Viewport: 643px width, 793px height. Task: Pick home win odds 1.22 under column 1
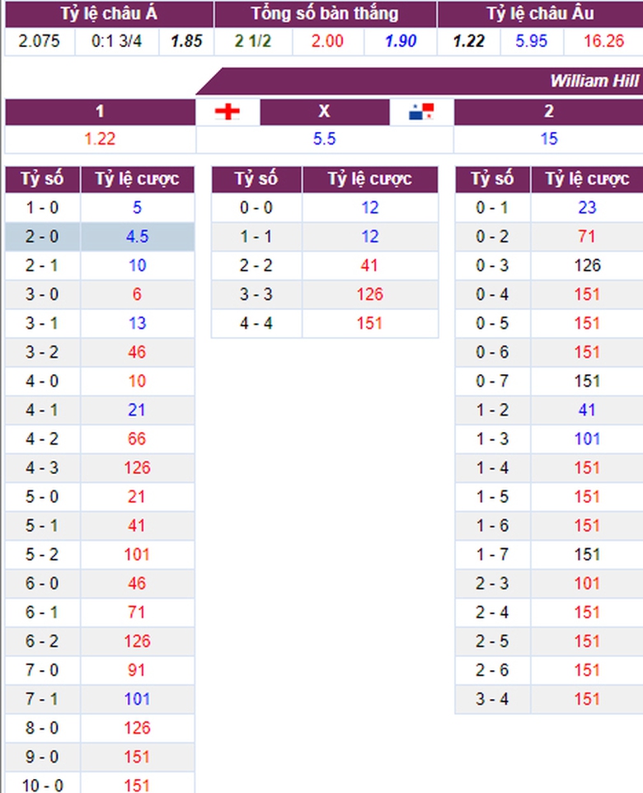tap(100, 138)
